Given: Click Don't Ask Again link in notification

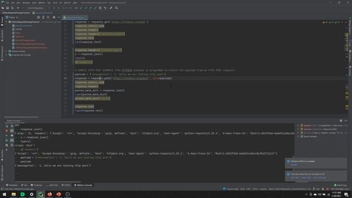Looking at the screenshot, I should point(320,178).
